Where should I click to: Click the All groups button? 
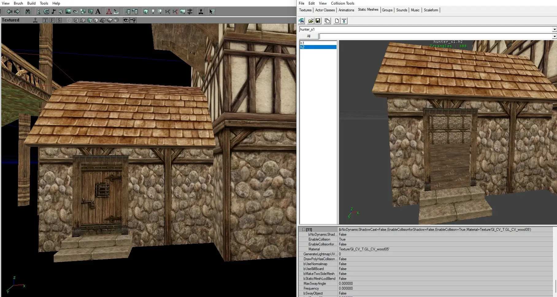[309, 36]
